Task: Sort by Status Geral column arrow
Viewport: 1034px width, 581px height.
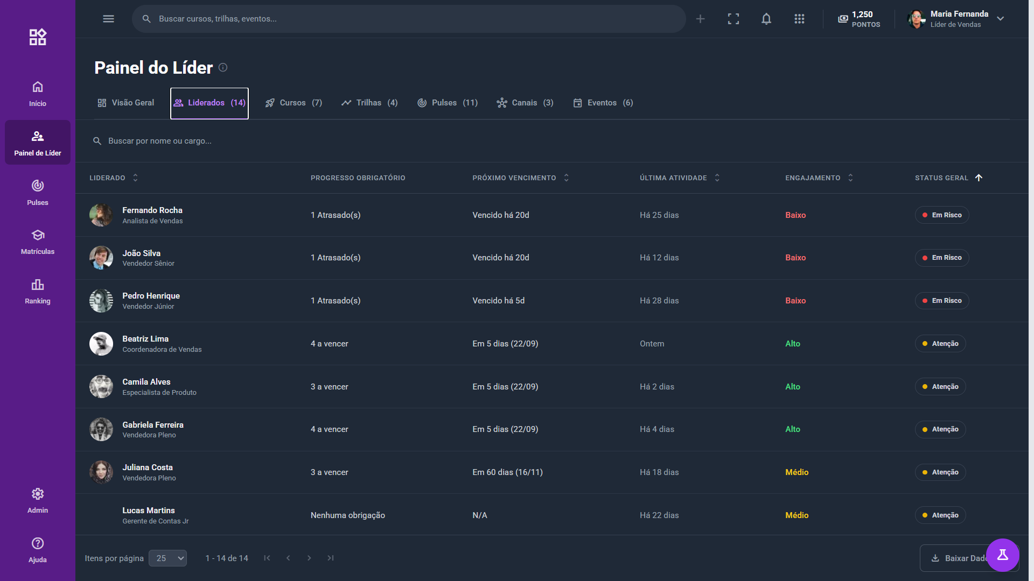Action: tap(979, 178)
